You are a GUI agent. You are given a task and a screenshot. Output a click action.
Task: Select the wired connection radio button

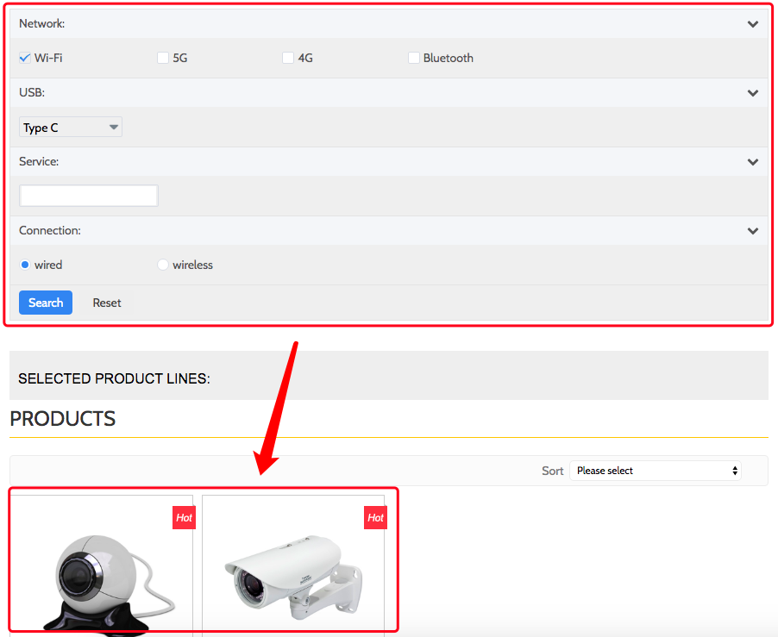(x=25, y=265)
